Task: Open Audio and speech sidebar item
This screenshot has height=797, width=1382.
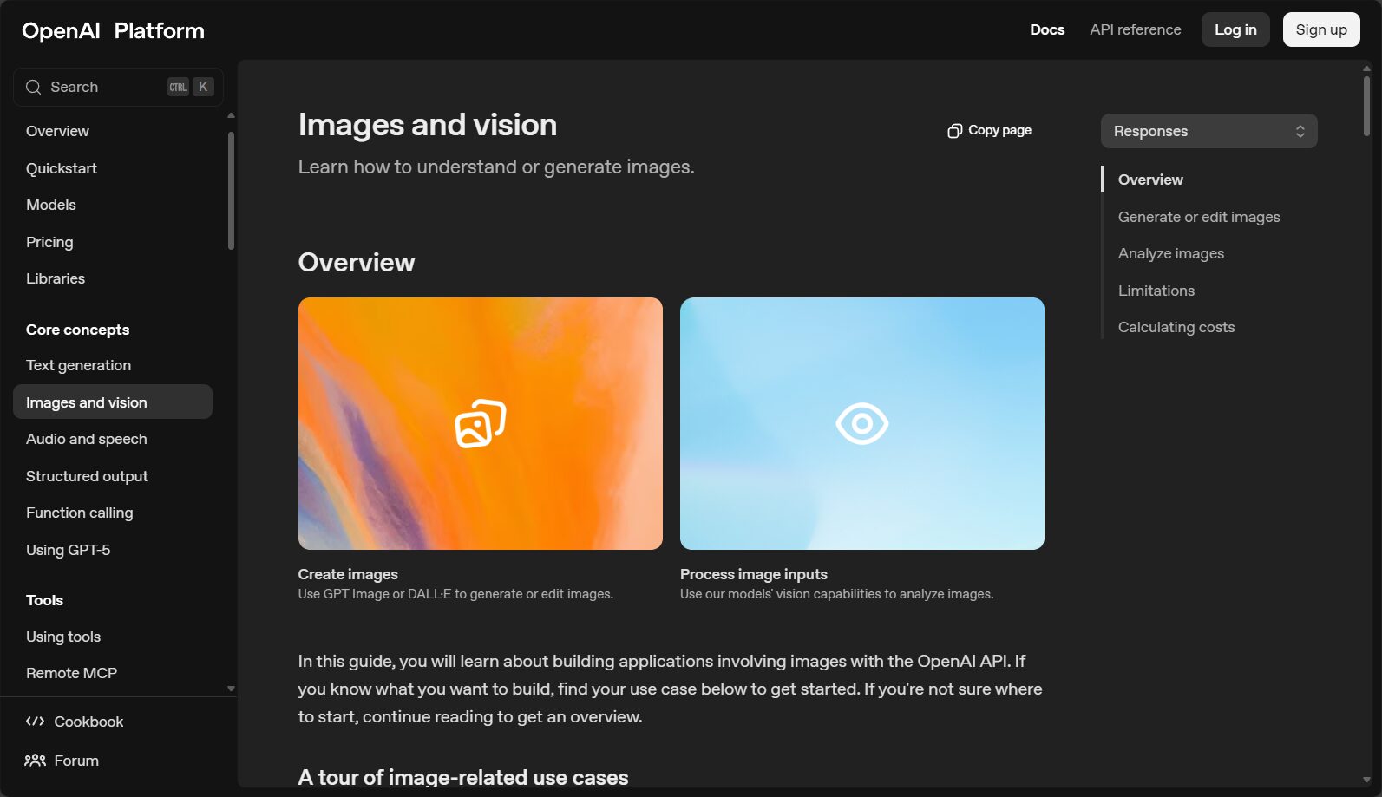Action: 87,439
